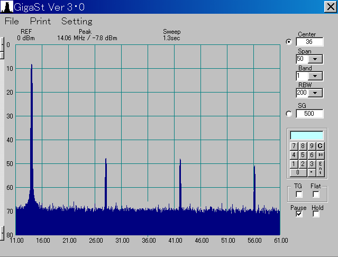Click keypad digit 1
This screenshot has height=257, width=338.
tap(294, 164)
